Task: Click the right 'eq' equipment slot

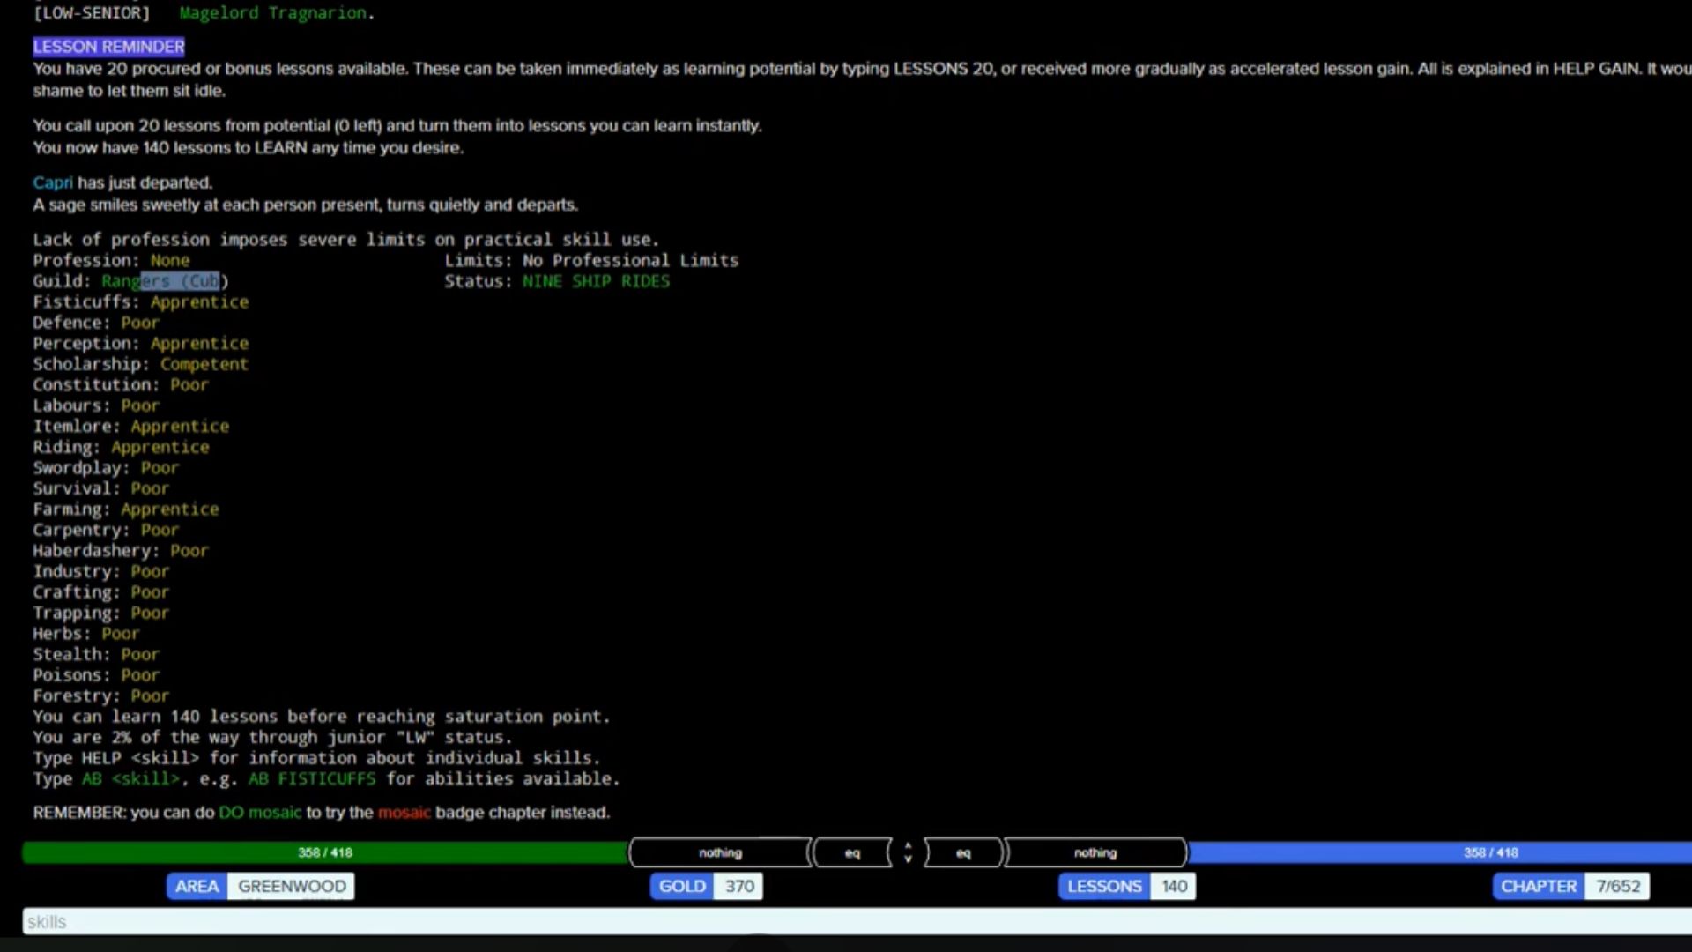Action: [963, 852]
